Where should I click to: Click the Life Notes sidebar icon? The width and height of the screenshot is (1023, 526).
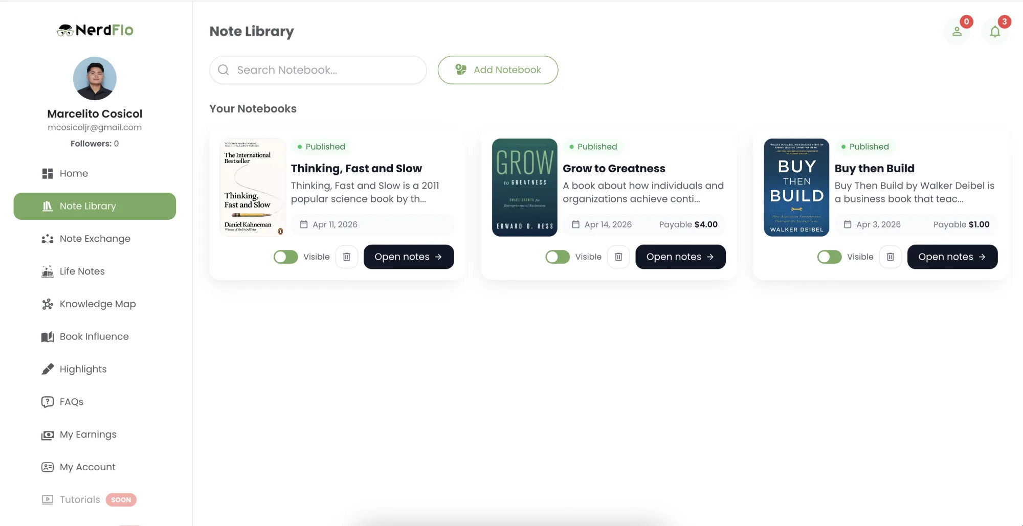point(48,271)
